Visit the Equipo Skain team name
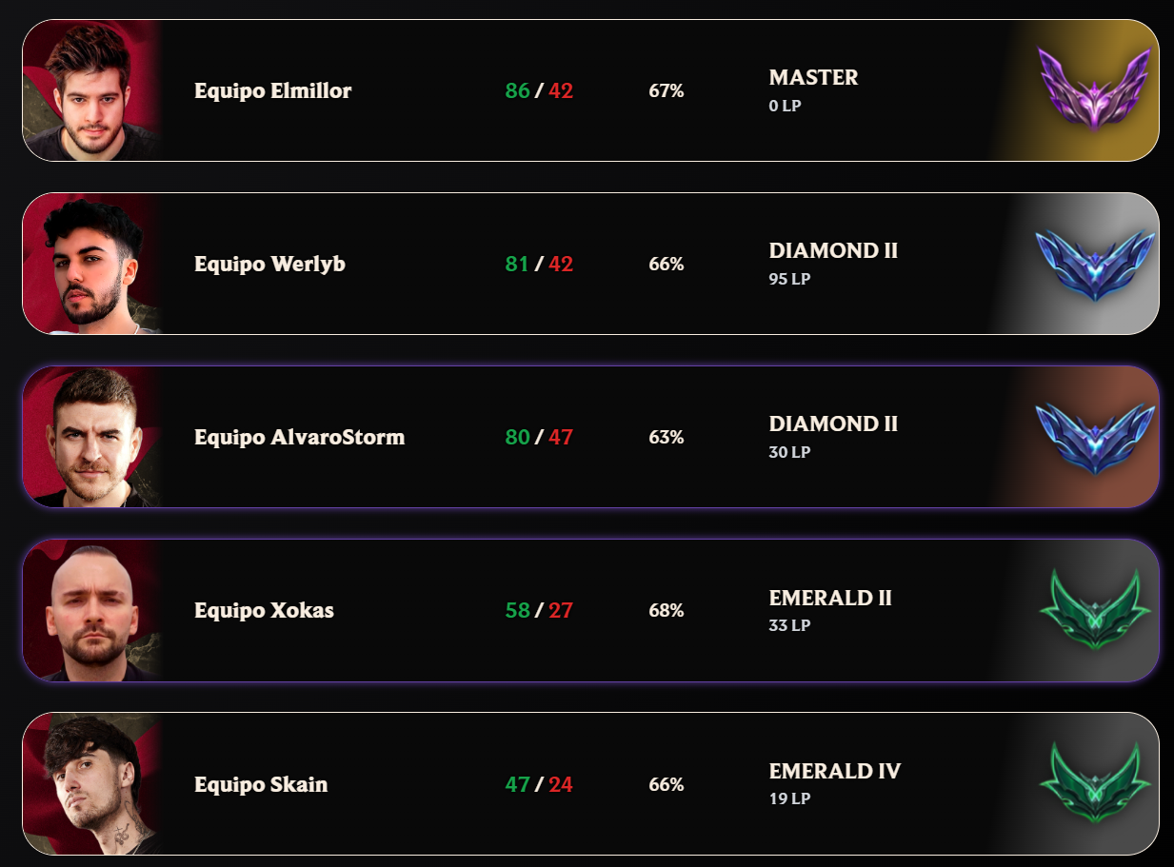Image resolution: width=1174 pixels, height=867 pixels. [261, 784]
